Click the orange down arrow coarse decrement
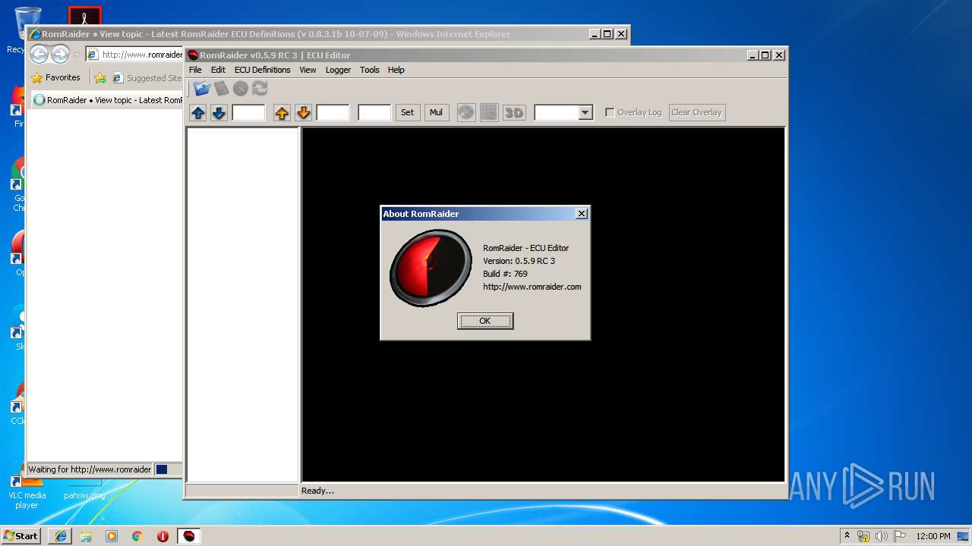Screen dimensions: 972x546 tap(303, 113)
